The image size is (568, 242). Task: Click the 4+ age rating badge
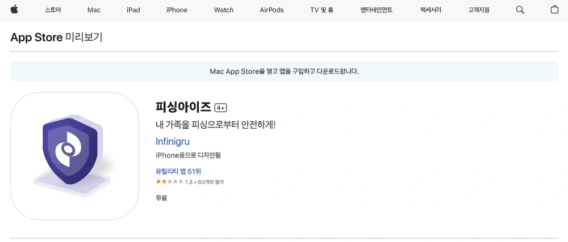coord(220,108)
